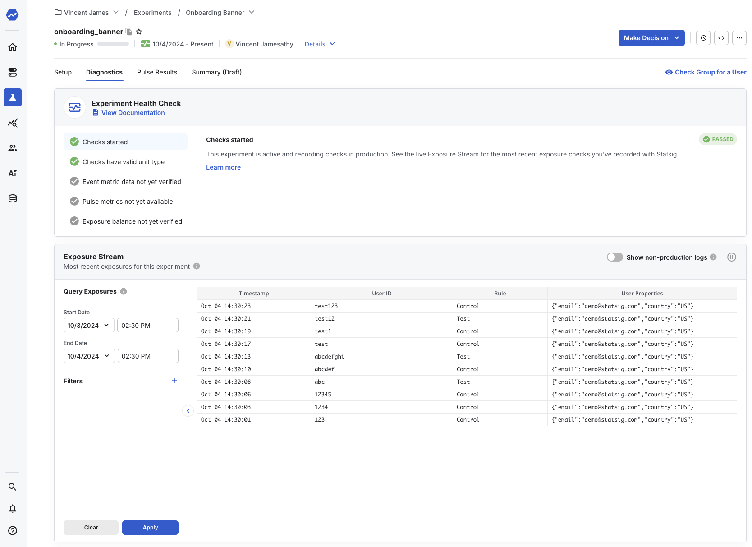The image size is (752, 547).
Task: Expand the Details dropdown
Action: 320,44
